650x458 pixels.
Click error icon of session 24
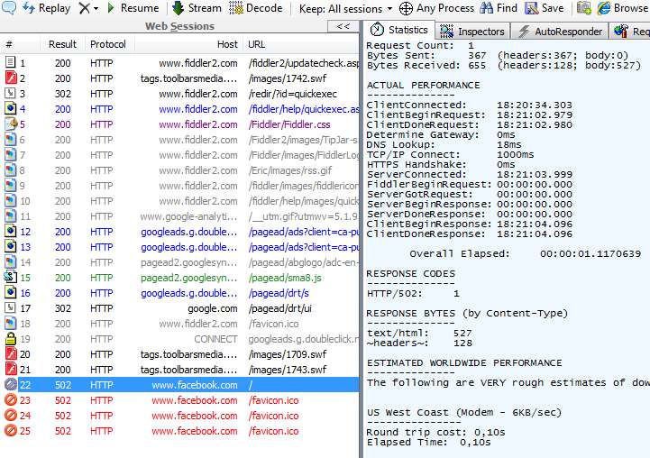(10, 416)
